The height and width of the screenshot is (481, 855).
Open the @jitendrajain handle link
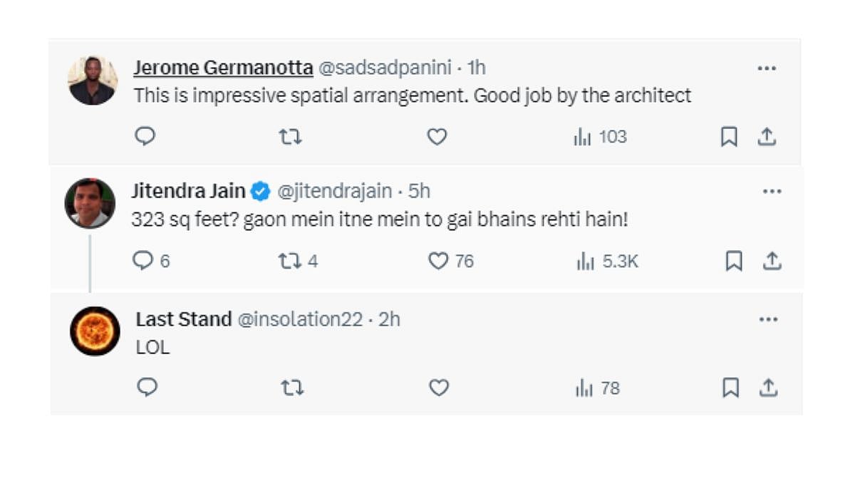(x=333, y=192)
